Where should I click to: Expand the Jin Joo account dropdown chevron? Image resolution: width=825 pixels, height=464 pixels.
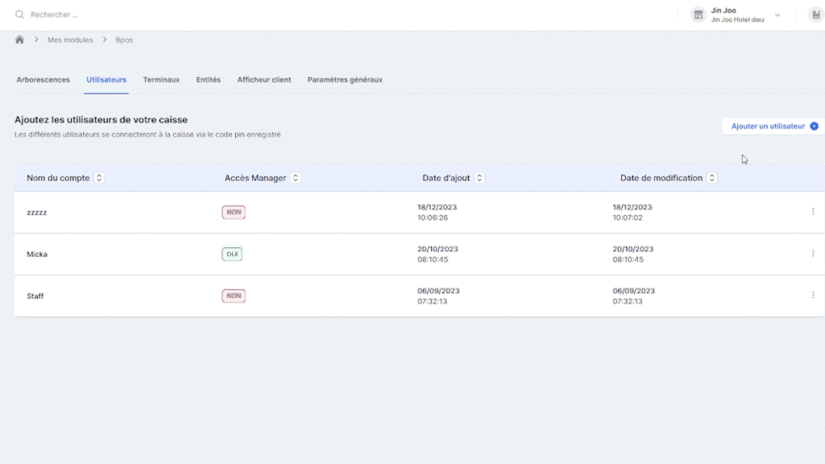coord(777,14)
